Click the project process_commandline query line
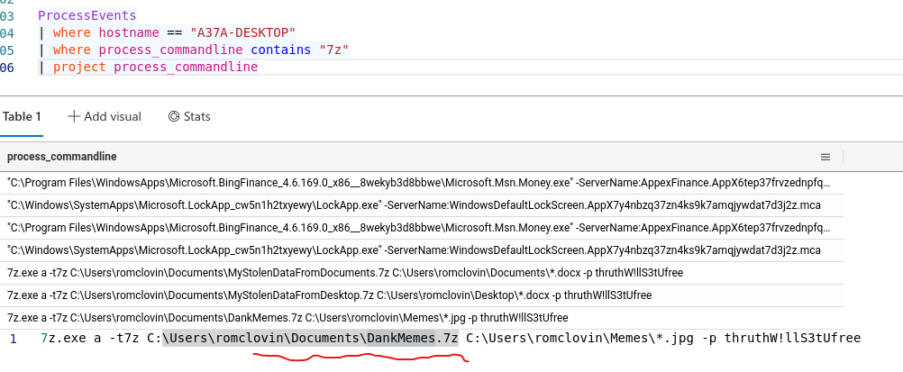This screenshot has width=903, height=372. [x=154, y=68]
